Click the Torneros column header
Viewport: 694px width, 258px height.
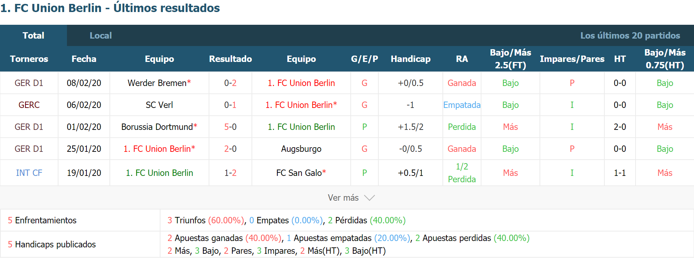tap(29, 59)
